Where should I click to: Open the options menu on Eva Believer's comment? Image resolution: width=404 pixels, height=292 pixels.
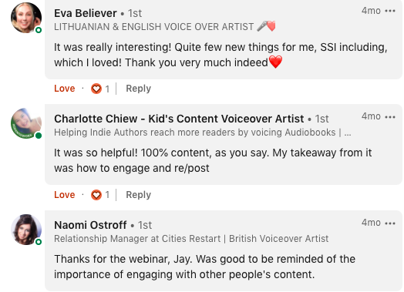pos(390,11)
